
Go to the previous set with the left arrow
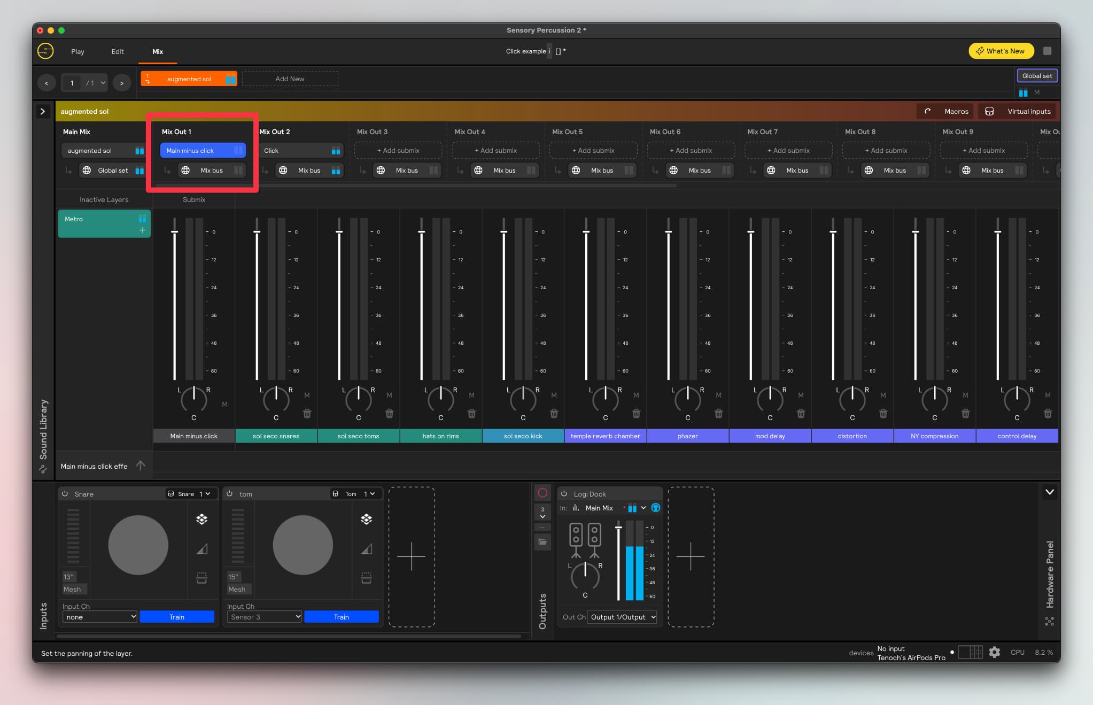coord(46,83)
